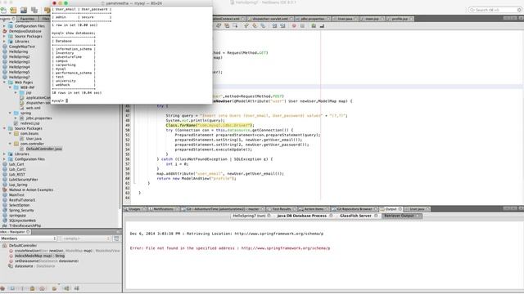Switch to the Favorites tab
Screen dimensions: 524x294
[x=27, y=19]
